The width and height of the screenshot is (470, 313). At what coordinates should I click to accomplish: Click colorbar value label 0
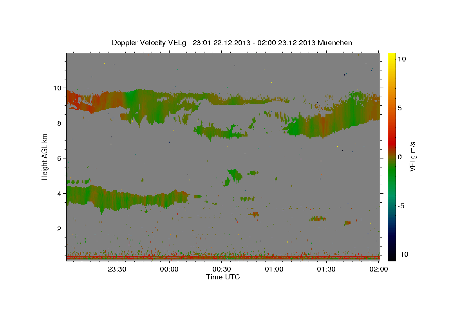coord(400,157)
